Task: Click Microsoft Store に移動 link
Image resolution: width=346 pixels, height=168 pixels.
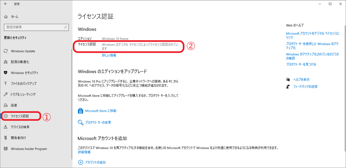Action: tap(100, 111)
